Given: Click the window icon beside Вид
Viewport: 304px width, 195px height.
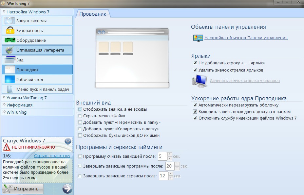Looking at the screenshot, I should pyautogui.click(x=10, y=60).
